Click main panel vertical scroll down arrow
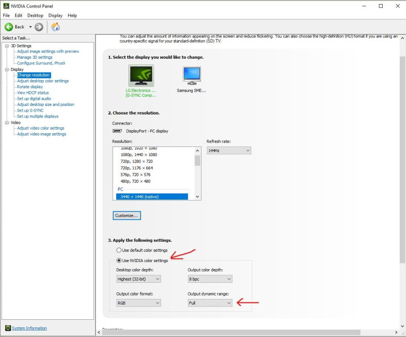The height and width of the screenshot is (337, 406). [x=402, y=326]
